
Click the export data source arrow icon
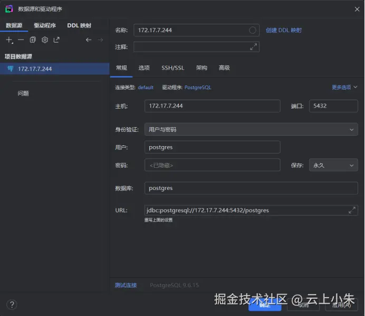(x=56, y=40)
